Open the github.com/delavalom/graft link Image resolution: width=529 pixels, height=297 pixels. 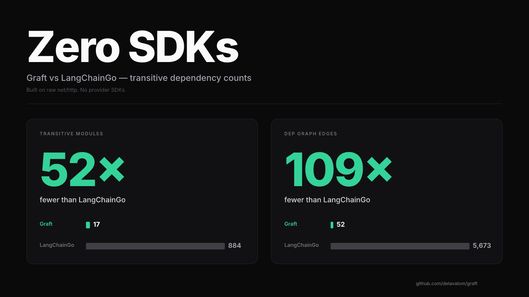(447, 283)
